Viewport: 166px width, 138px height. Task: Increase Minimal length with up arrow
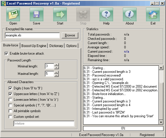(57, 65)
